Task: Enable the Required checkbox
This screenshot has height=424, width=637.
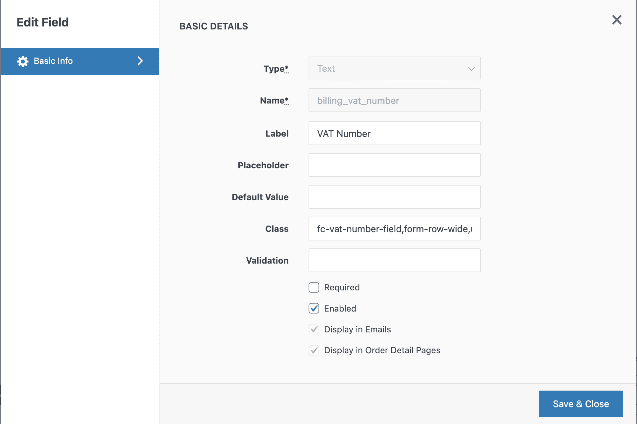Action: click(314, 287)
